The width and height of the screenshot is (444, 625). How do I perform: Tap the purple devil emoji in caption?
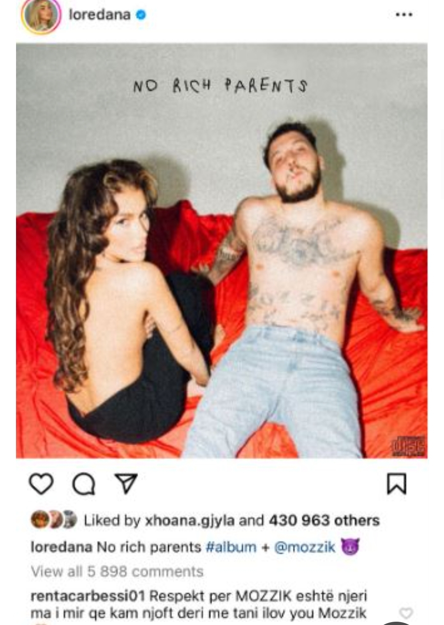pos(350,547)
